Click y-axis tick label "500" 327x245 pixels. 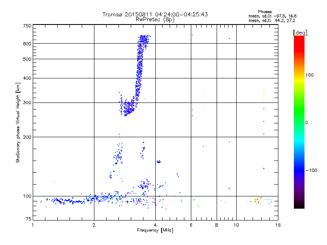tap(27, 59)
